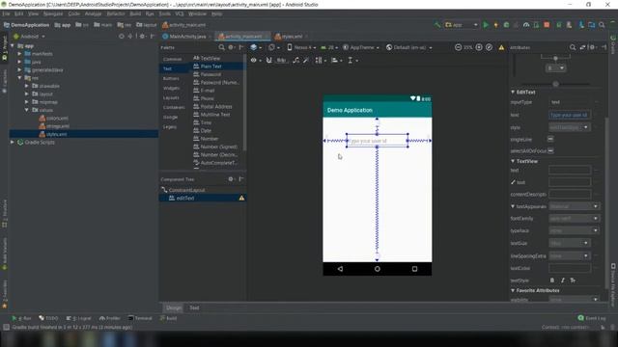Click the Infer constraints magic wand icon
This screenshot has width=618, height=347.
pos(306,60)
